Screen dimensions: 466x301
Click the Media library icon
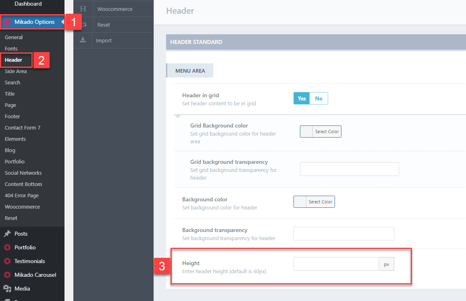(7, 288)
